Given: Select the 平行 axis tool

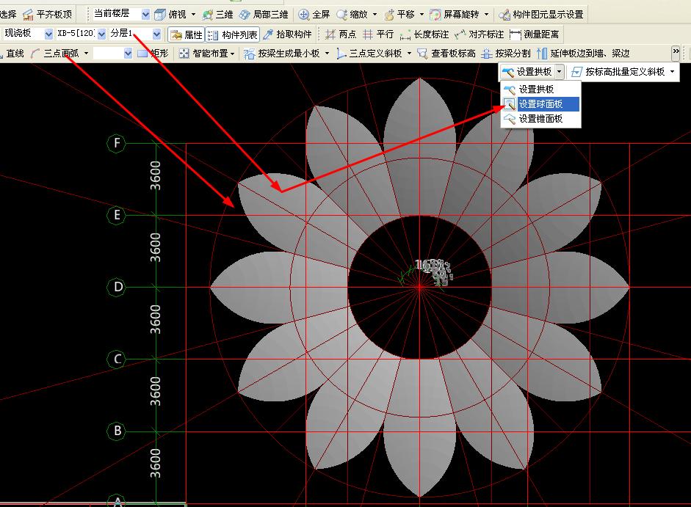Looking at the screenshot, I should pyautogui.click(x=378, y=34).
